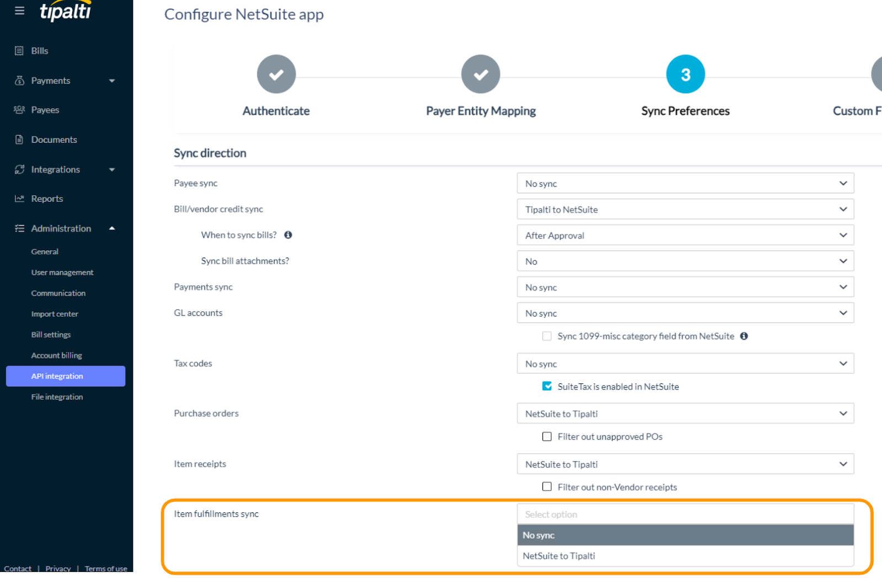
Task: Click the Integrations sync icon
Action: [x=19, y=169]
